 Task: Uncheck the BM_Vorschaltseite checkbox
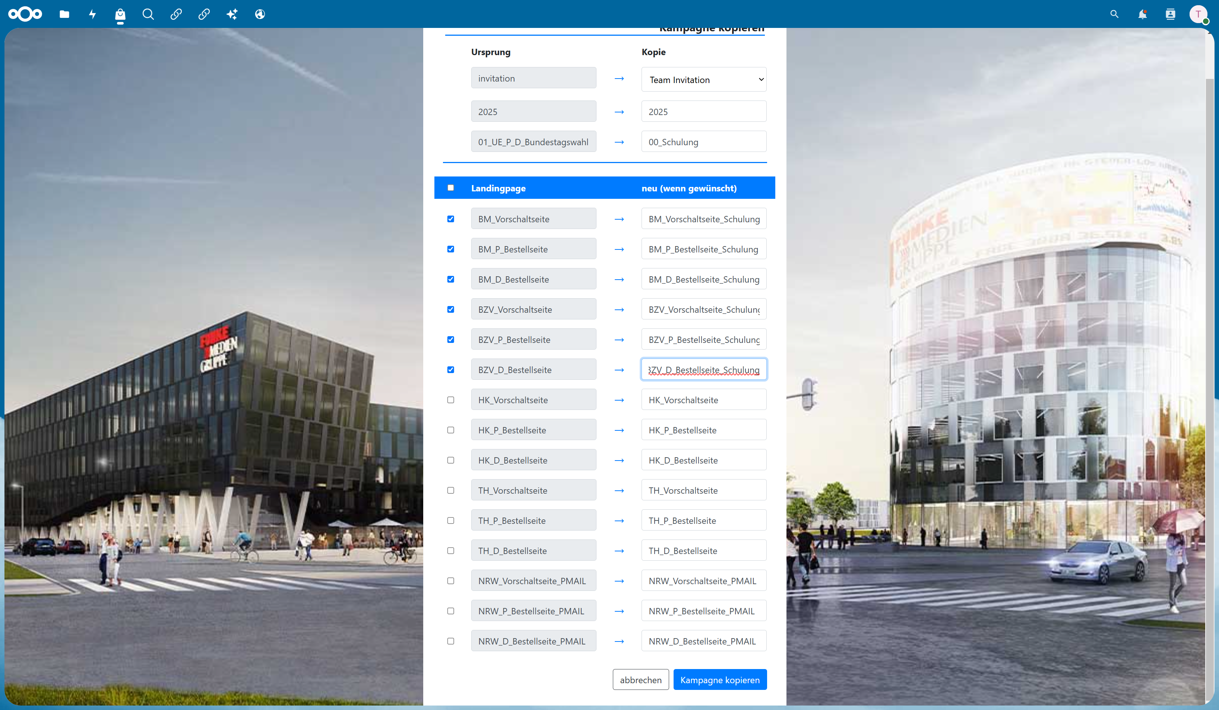pyautogui.click(x=451, y=219)
